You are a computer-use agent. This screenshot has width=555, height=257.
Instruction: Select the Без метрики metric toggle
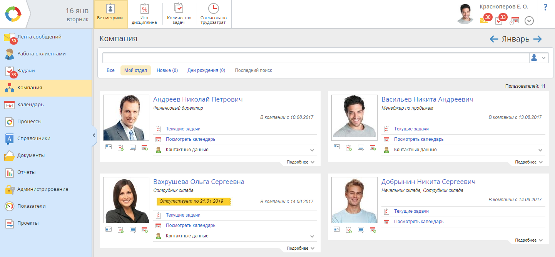110,14
